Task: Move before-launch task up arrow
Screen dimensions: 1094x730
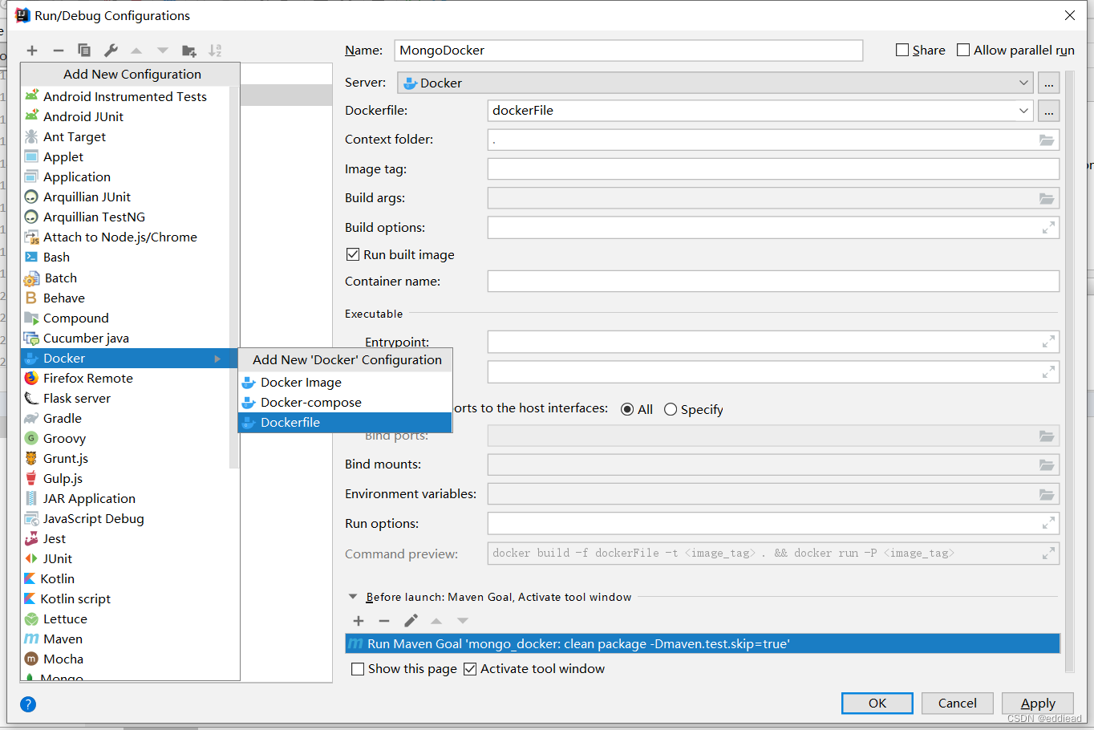Action: coord(436,621)
